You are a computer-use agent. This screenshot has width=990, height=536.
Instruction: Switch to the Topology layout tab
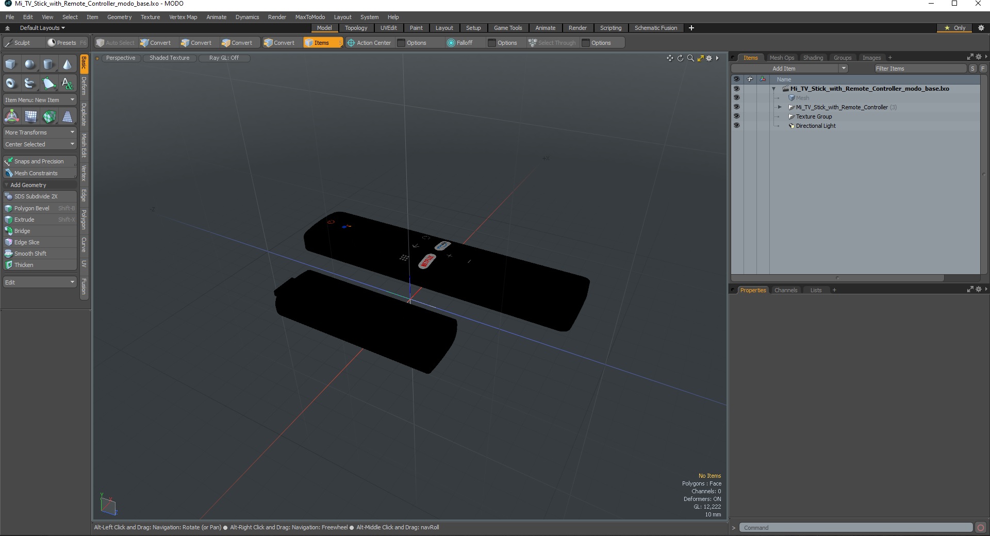pyautogui.click(x=356, y=28)
